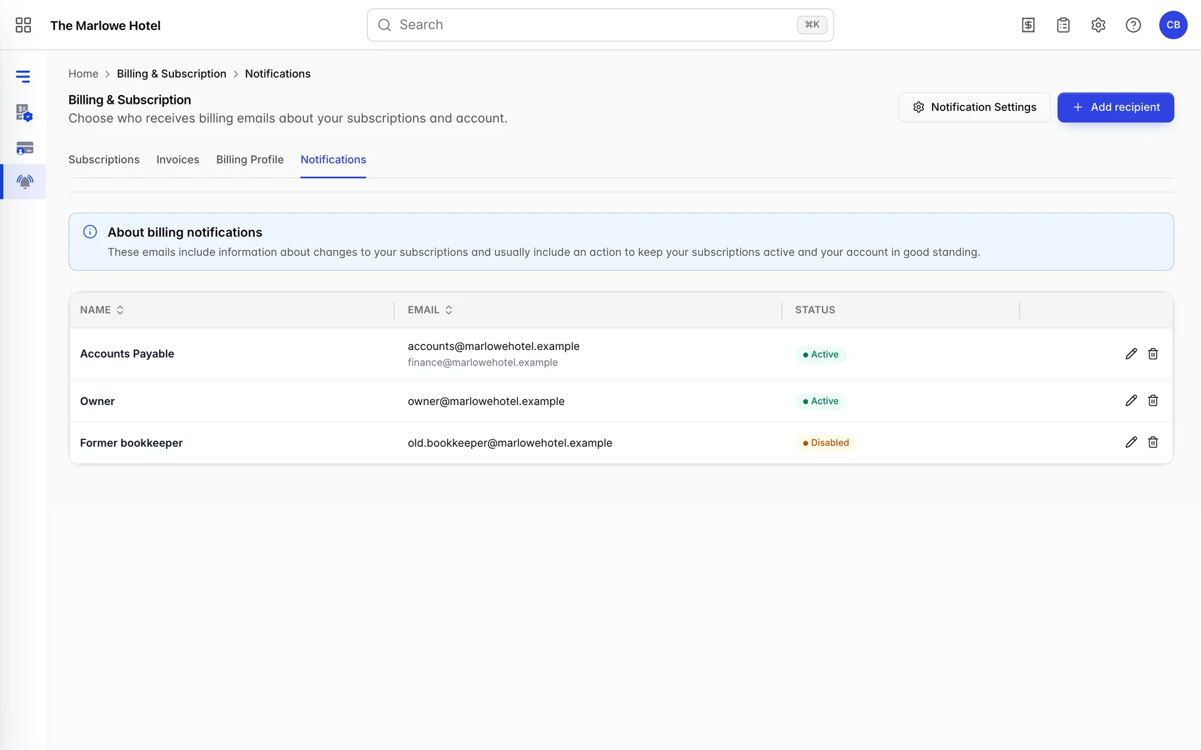Viewport: 1201px width, 750px height.
Task: Click the Status column header
Action: (815, 310)
